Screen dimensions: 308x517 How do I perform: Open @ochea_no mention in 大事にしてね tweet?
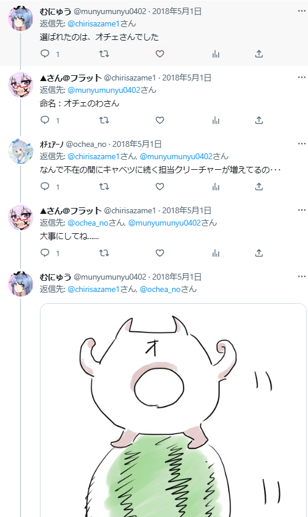pyautogui.click(x=88, y=223)
